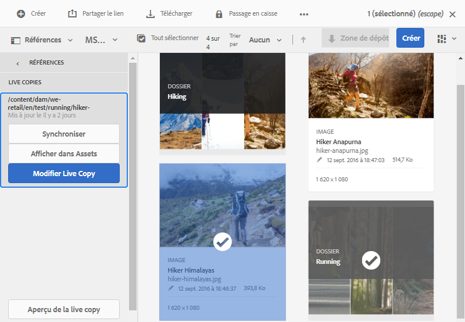The height and width of the screenshot is (322, 465).
Task: Click the content area scrollbar up arrow
Action: (x=460, y=58)
